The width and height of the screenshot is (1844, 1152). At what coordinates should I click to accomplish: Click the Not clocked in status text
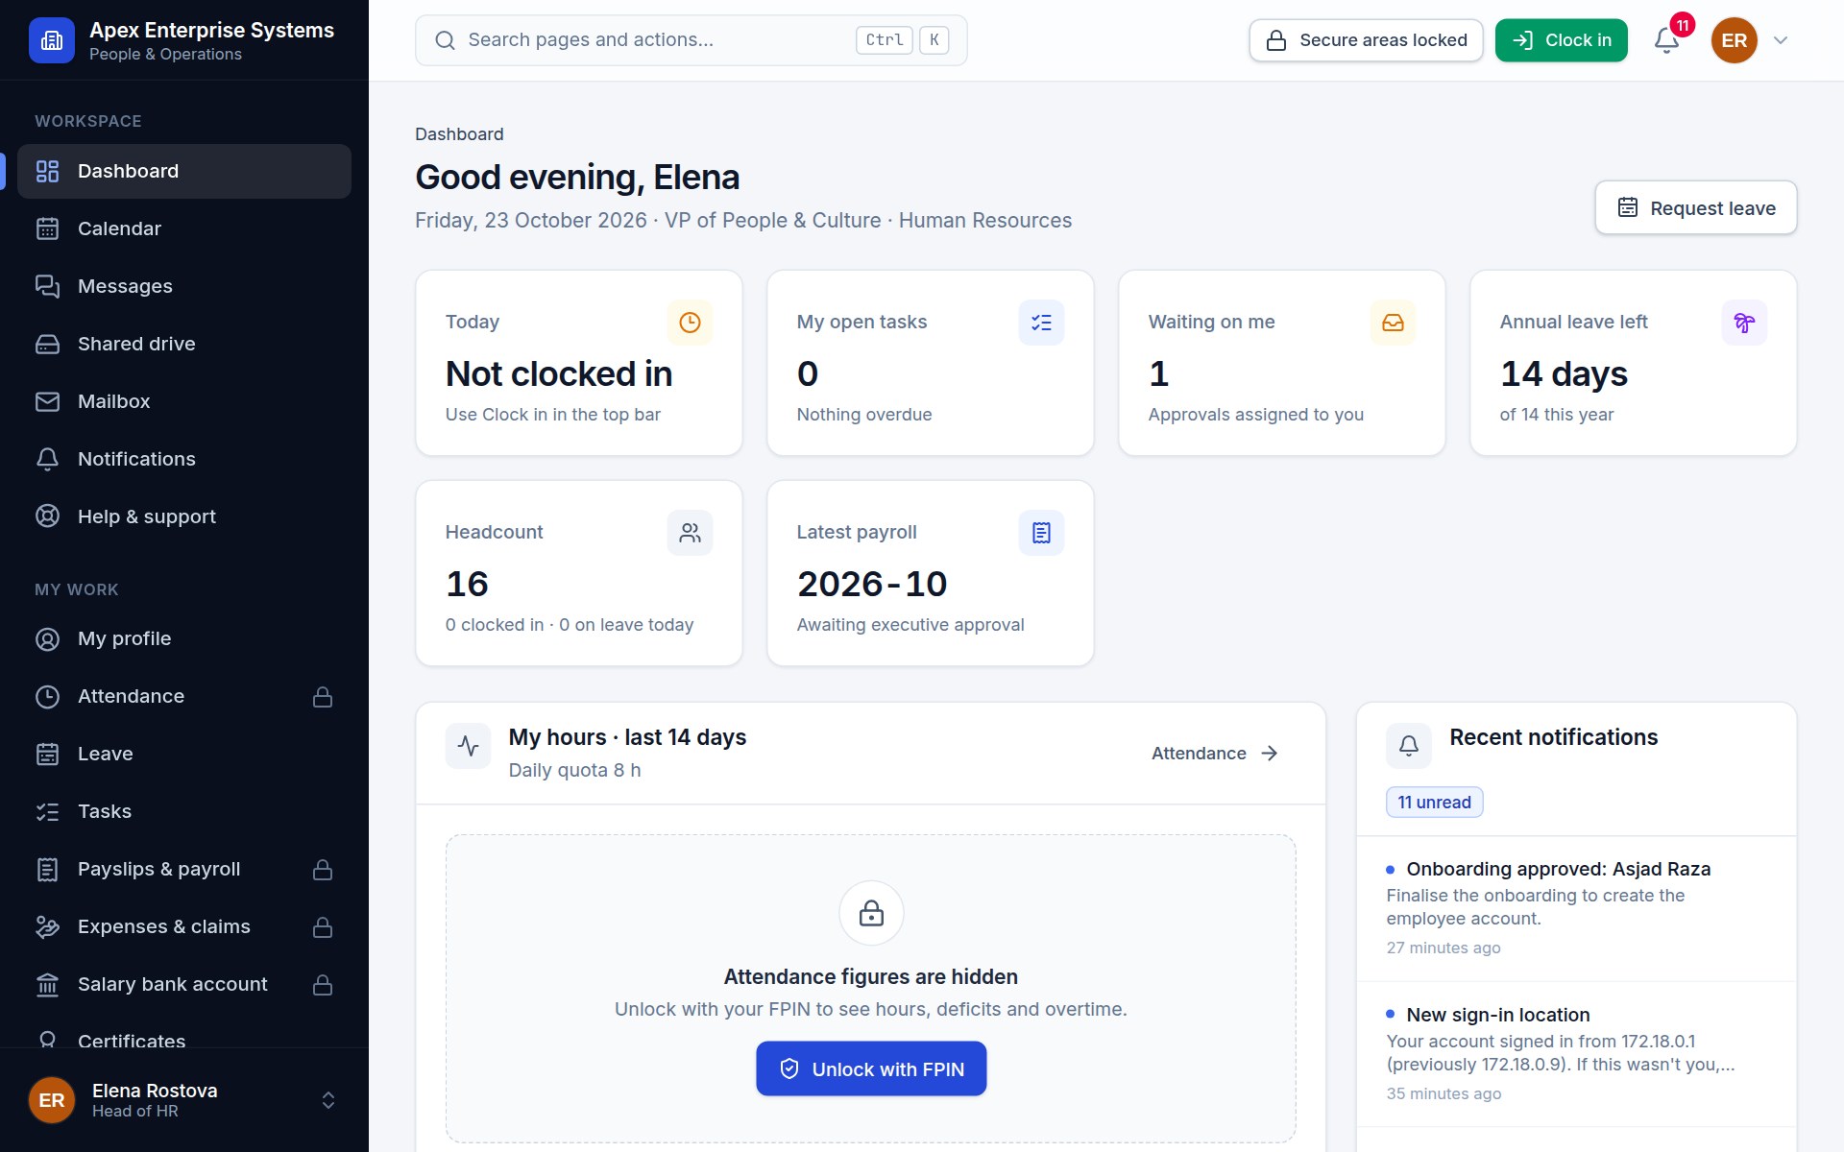559,373
